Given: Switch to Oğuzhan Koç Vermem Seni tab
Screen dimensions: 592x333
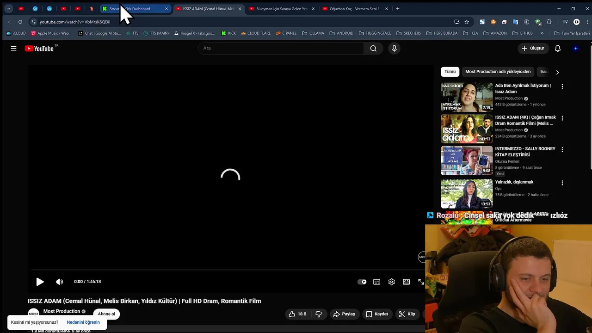Looking at the screenshot, I should pyautogui.click(x=355, y=9).
